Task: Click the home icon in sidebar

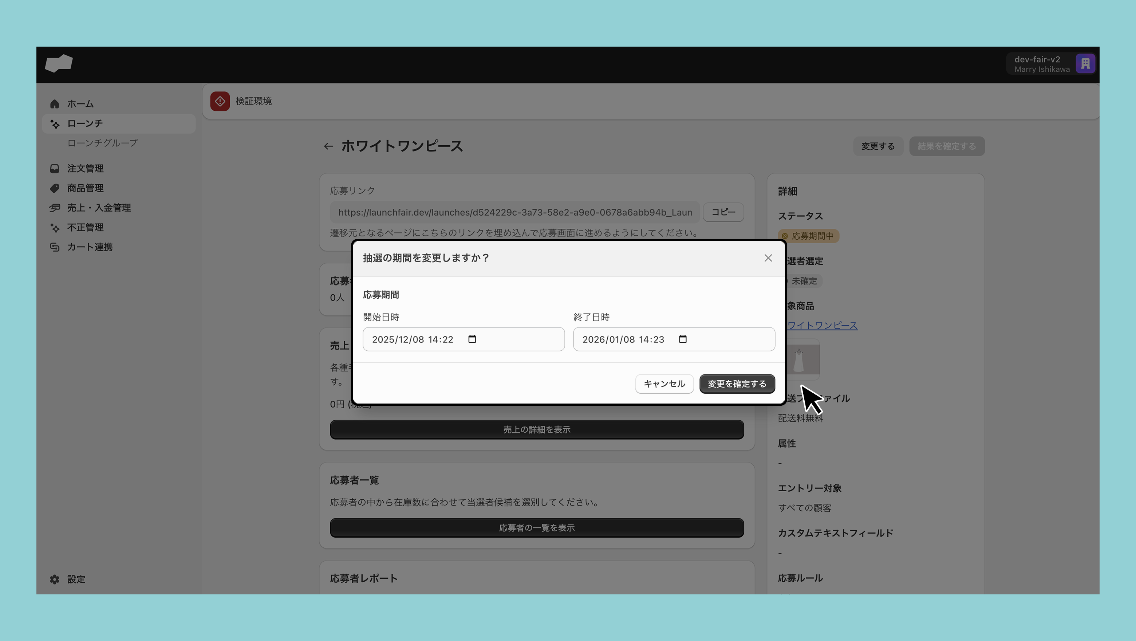Action: (54, 104)
